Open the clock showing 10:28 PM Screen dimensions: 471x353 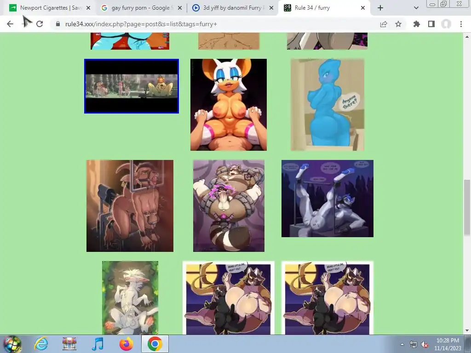click(448, 344)
